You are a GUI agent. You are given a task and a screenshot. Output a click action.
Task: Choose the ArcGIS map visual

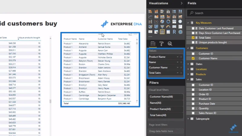point(180,32)
